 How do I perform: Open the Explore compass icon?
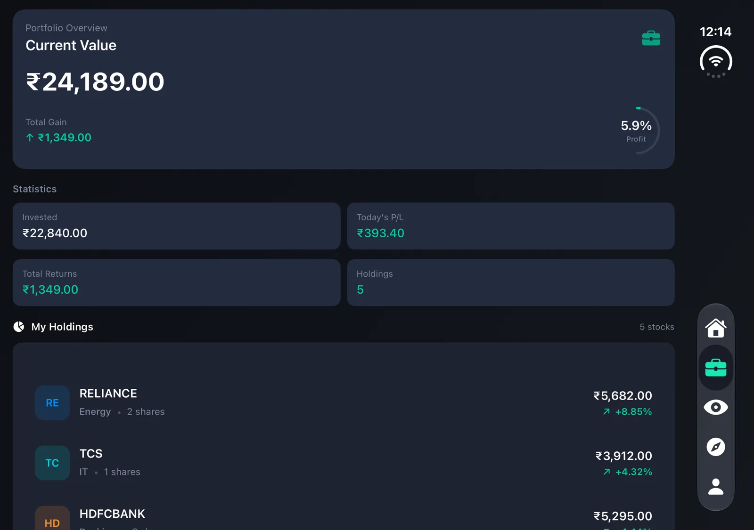click(x=715, y=447)
